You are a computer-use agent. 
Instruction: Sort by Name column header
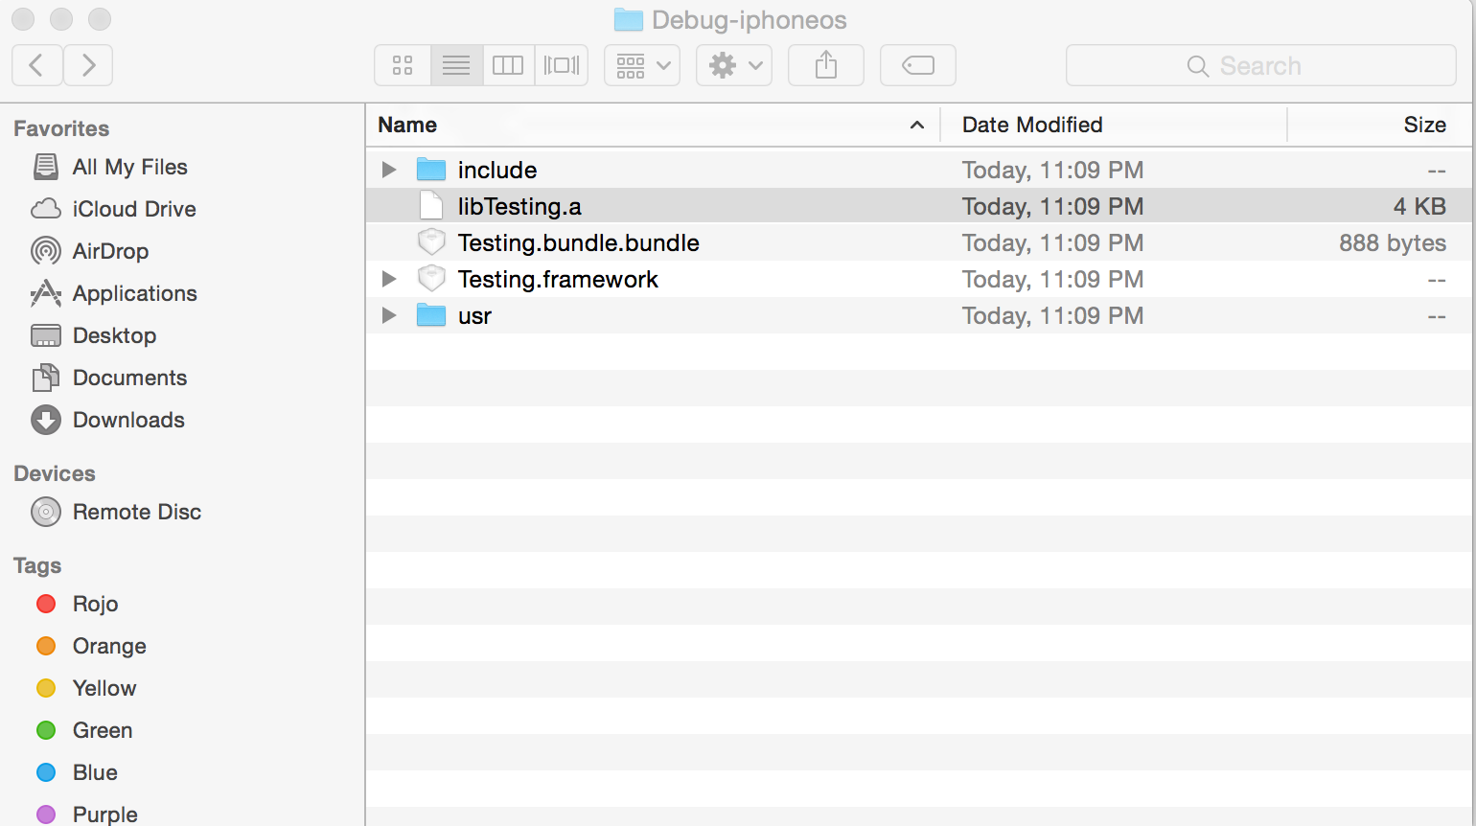[652, 125]
